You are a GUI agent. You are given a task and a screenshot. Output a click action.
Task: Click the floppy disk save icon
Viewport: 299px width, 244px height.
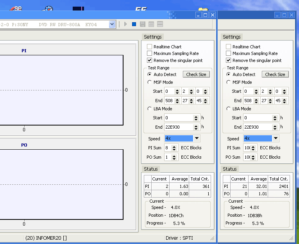click(x=143, y=24)
